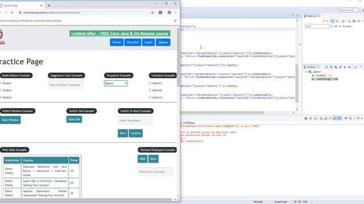Select the Radio1 radio button
Screen dimensions: 364x204
(1, 83)
